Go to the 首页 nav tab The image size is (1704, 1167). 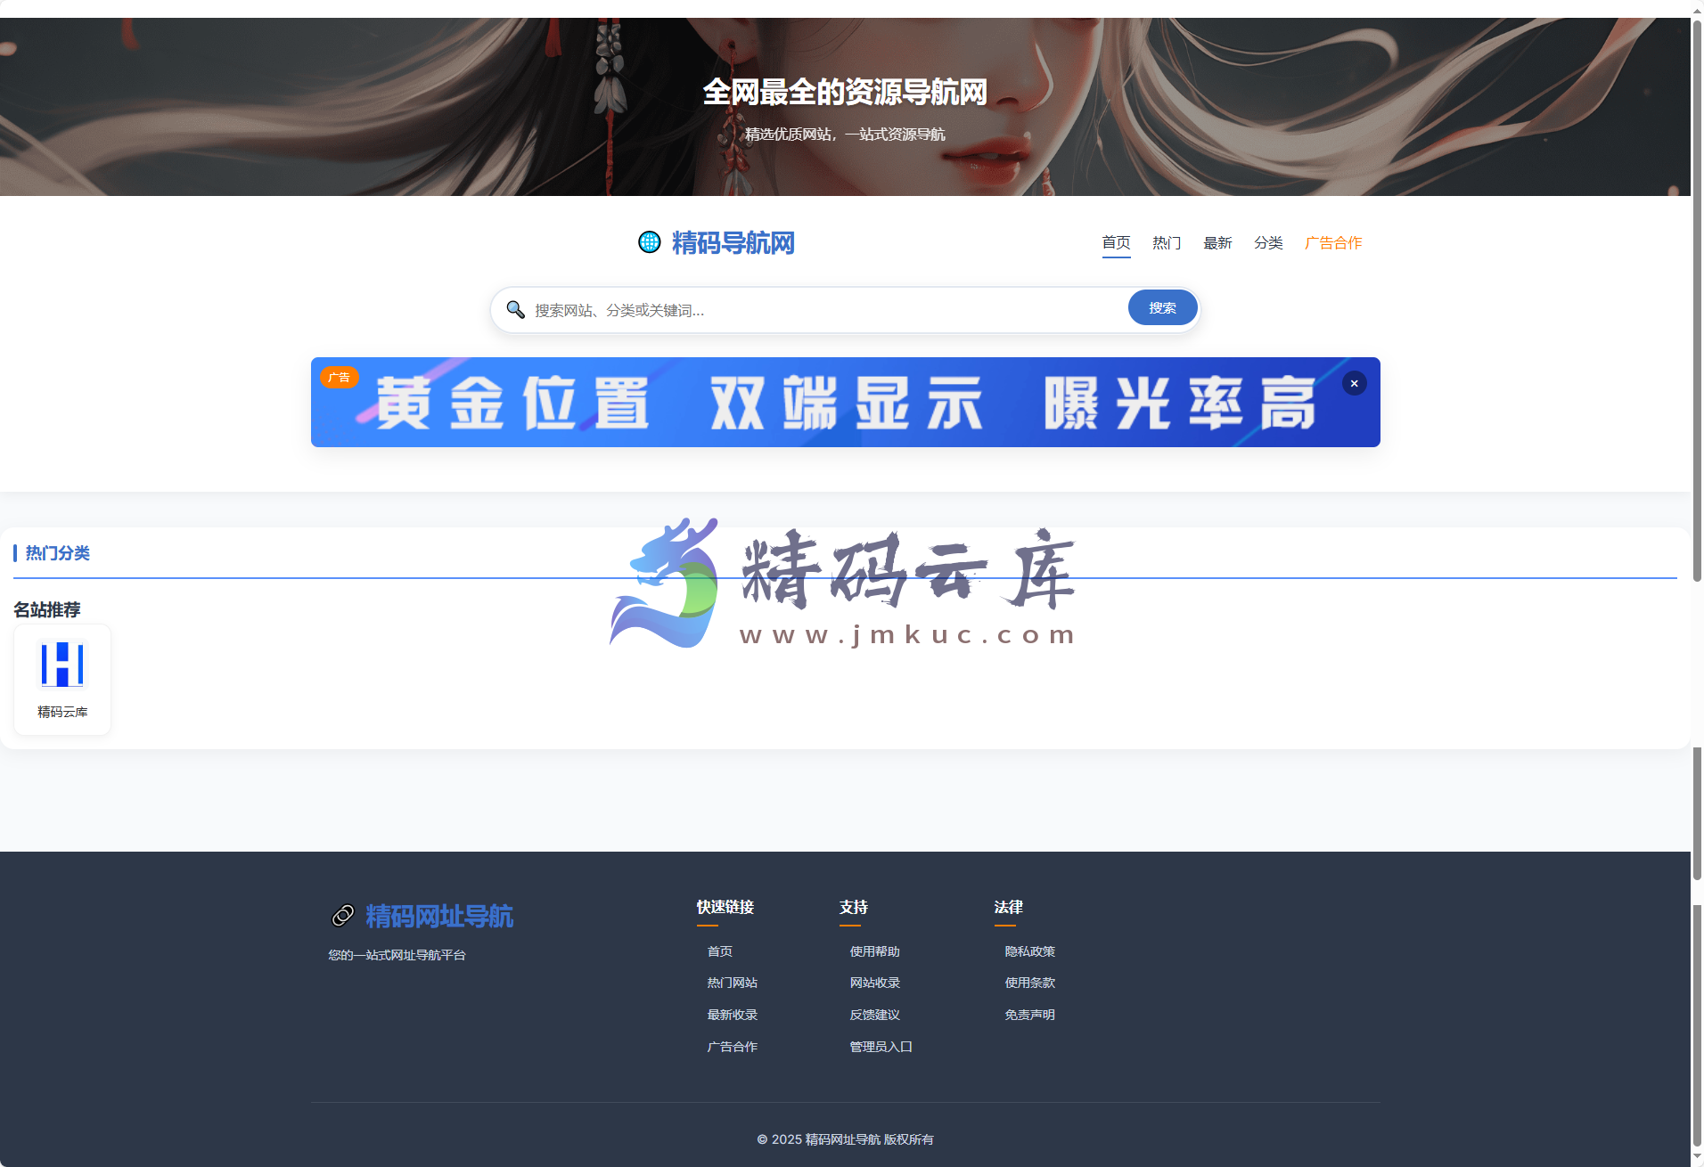click(x=1116, y=243)
